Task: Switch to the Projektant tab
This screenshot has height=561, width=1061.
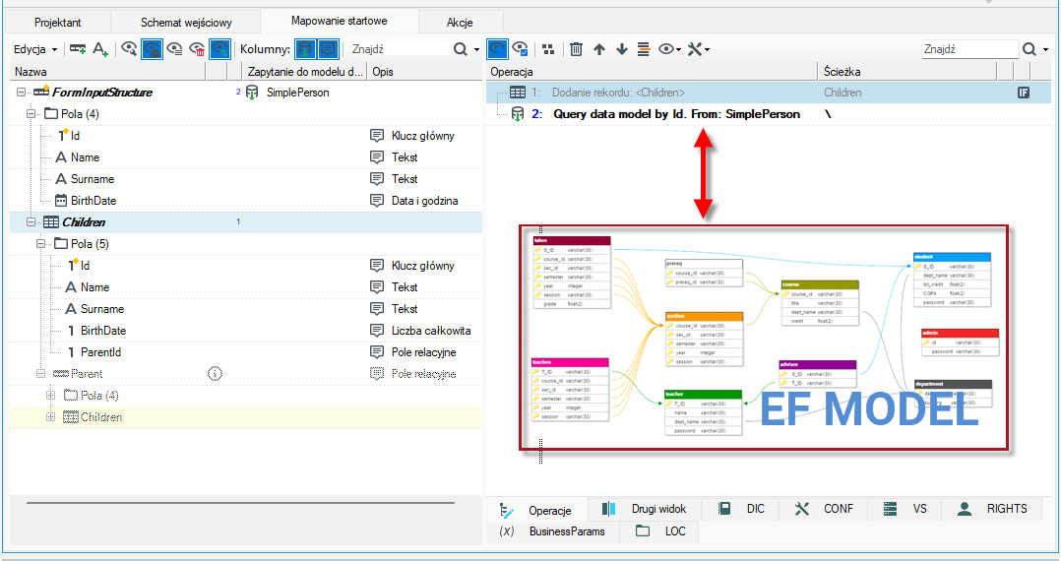Action: [x=57, y=23]
